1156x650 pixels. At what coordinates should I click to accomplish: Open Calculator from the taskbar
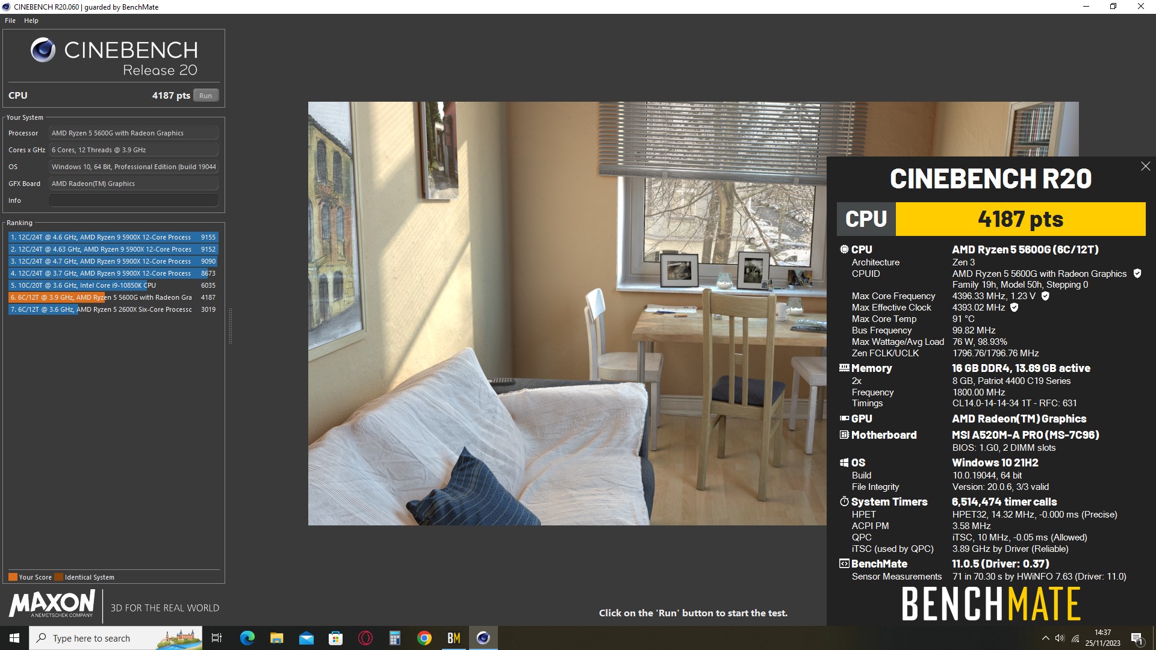point(394,638)
